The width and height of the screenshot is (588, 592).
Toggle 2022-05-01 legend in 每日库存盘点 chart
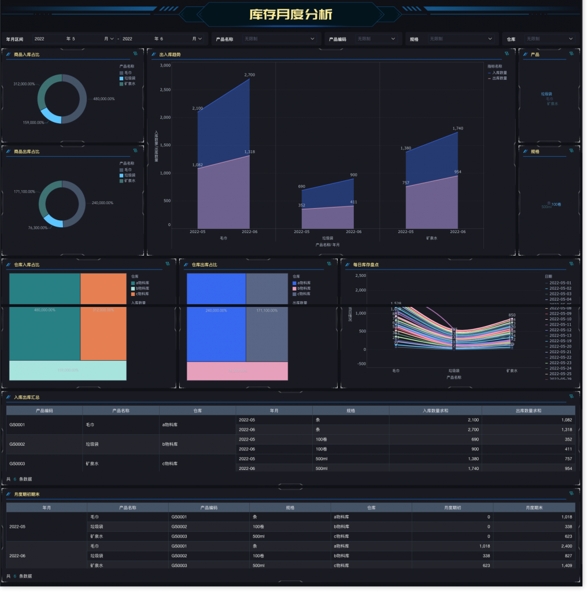[560, 283]
